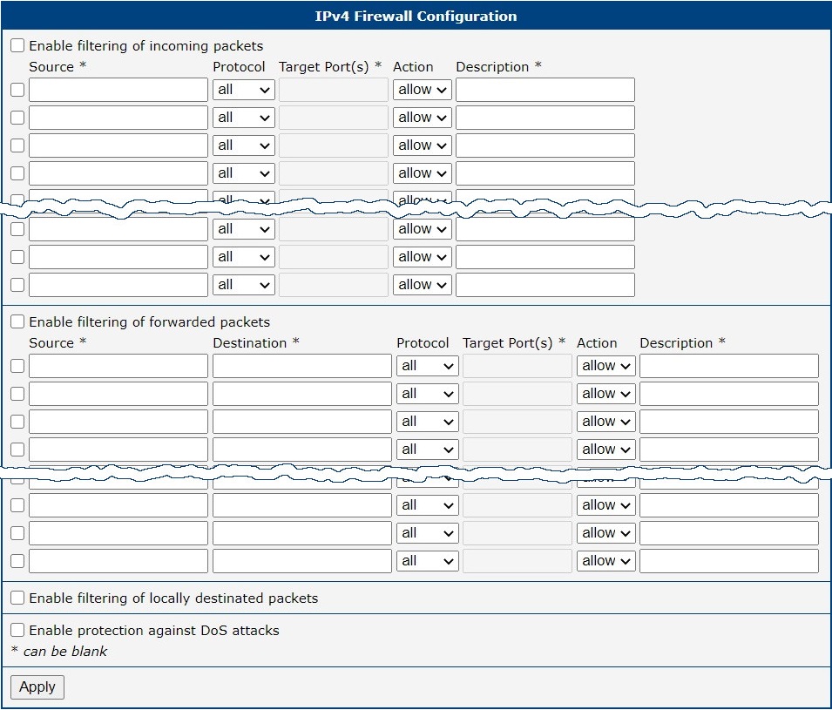The width and height of the screenshot is (832, 710).
Task: Open Protocol dropdown in third incoming rule row
Action: [244, 145]
